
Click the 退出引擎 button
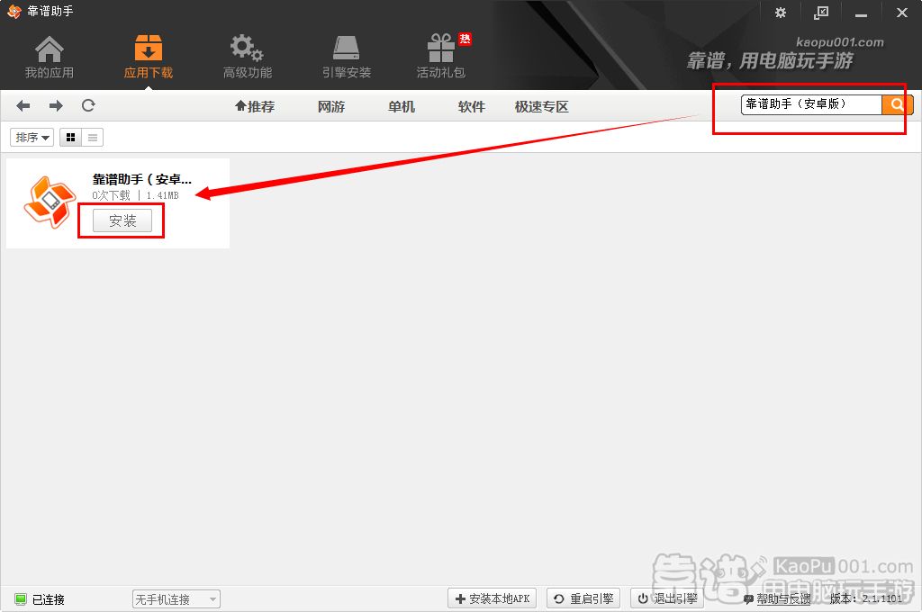[667, 598]
